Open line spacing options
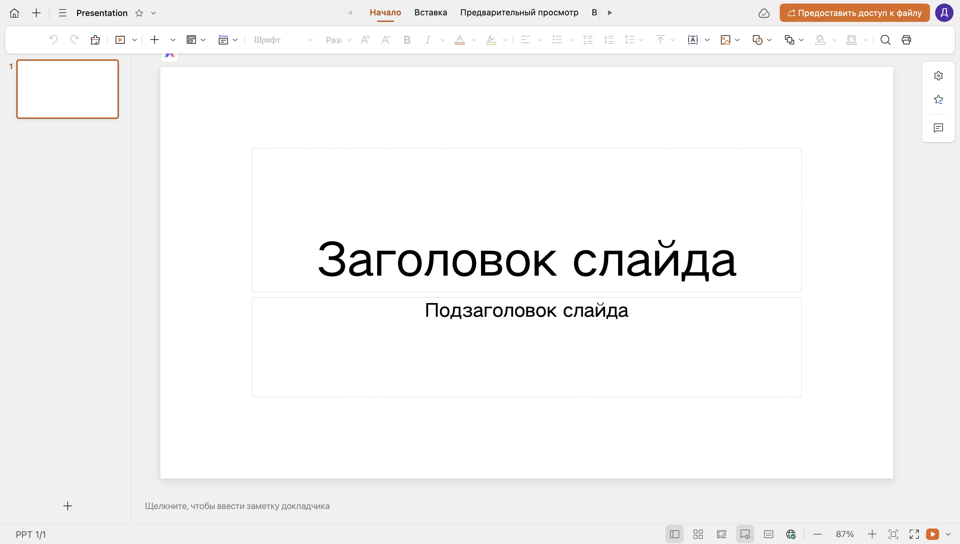Image resolution: width=960 pixels, height=544 pixels. (630, 40)
